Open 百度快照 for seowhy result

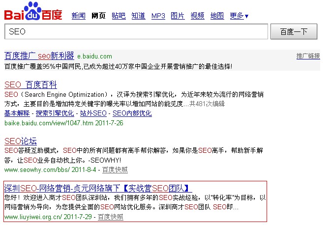click(115, 169)
